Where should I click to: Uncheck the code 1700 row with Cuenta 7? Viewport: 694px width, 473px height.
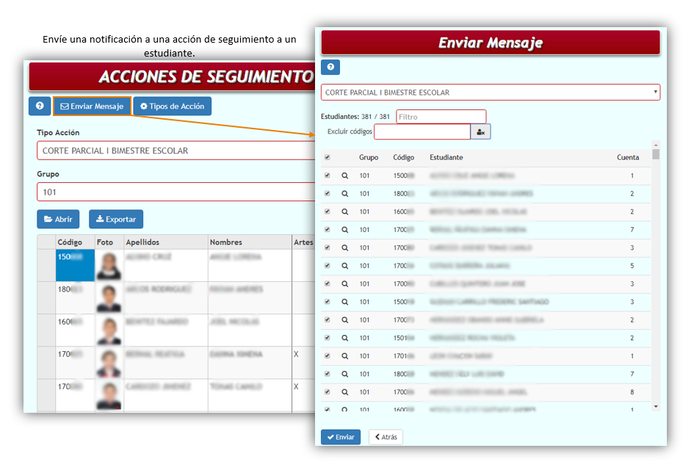[327, 229]
